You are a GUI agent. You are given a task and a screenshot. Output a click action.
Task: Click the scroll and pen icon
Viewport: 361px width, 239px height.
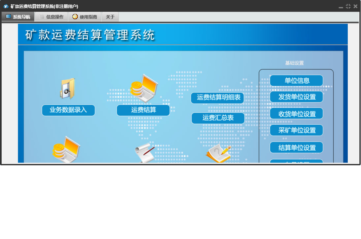145,153
